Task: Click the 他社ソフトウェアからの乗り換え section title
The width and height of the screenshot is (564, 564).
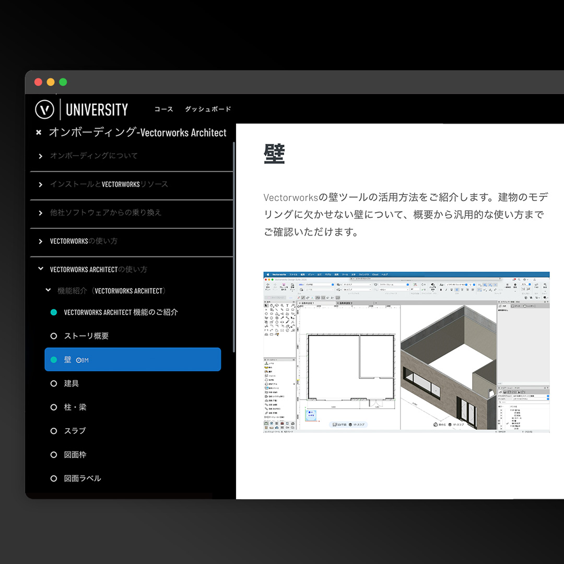Action: point(105,213)
